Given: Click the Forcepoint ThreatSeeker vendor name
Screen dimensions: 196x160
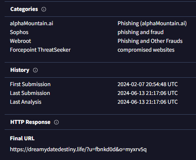Looking at the screenshot, I should (40, 50).
